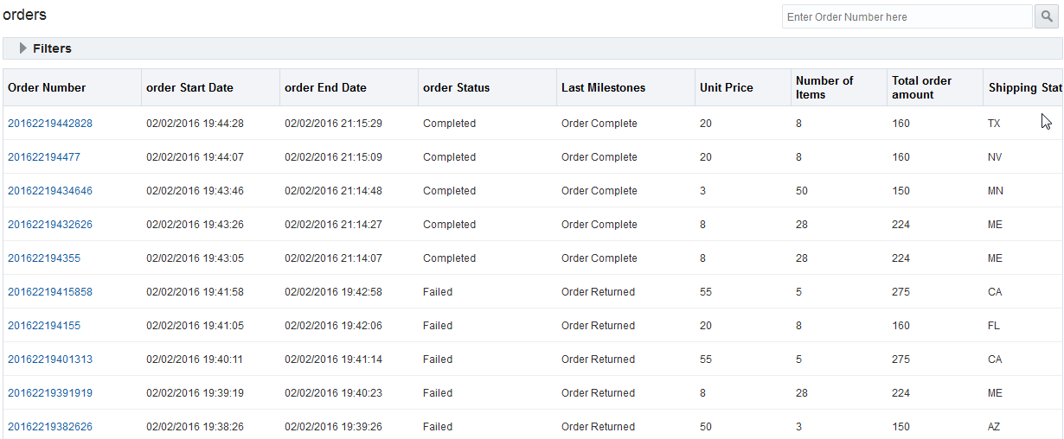Expand the Filters panel
Screen dimensions: 1064x439
pos(23,48)
